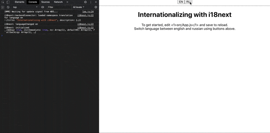Screen dimensions: 270x133
Task: Show more DevTools tabs with the double chevron
Action: (67, 2)
